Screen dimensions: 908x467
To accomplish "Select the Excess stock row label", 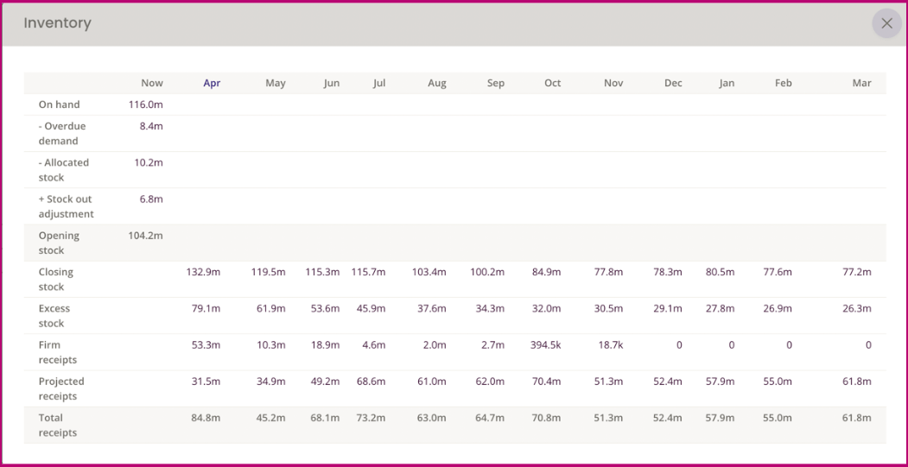I will (54, 315).
